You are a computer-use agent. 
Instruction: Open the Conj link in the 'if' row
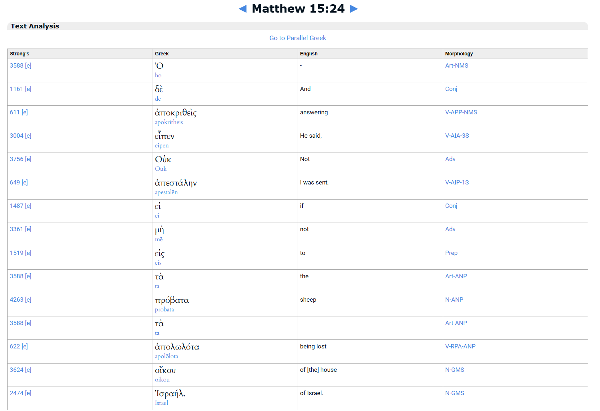click(x=451, y=206)
